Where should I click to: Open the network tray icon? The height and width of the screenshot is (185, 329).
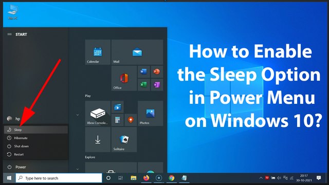291,178
